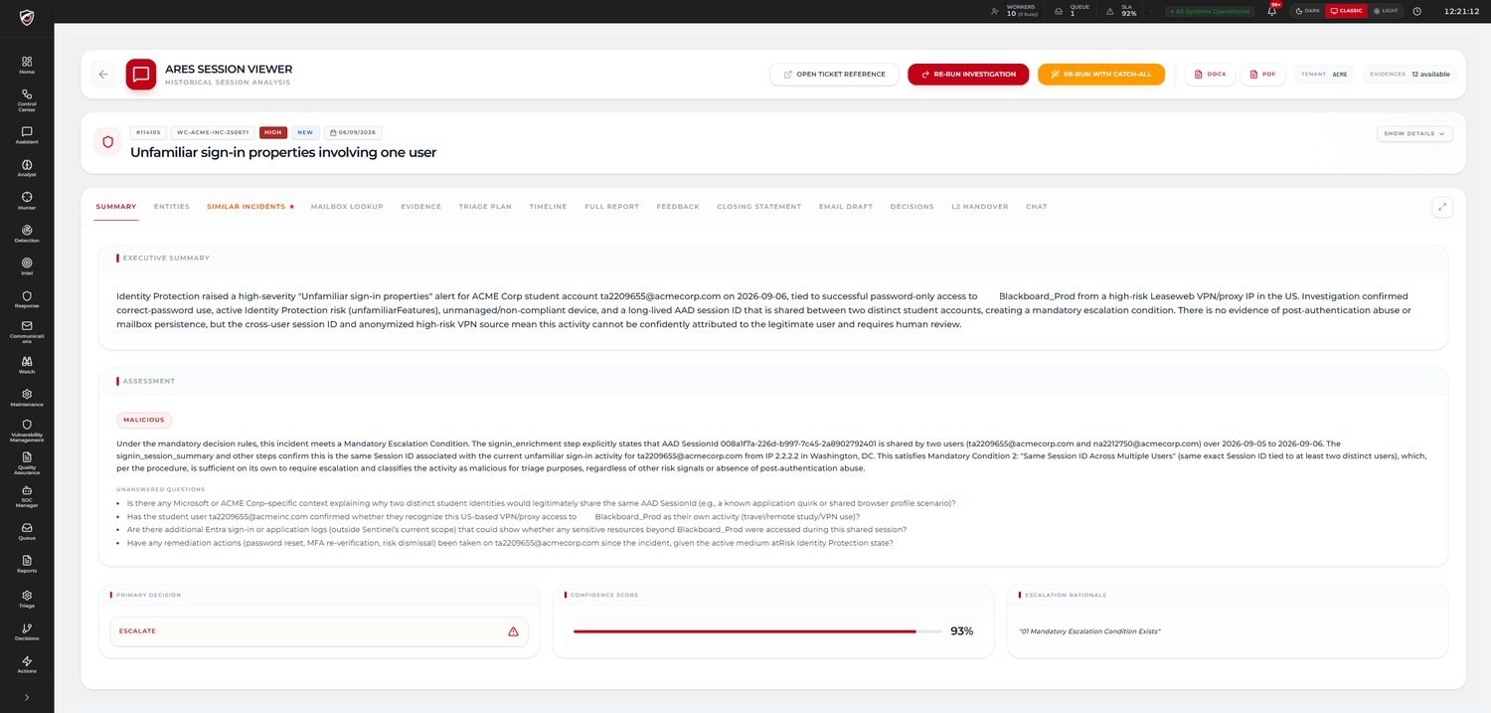Open the Assistant sidebar item
The image size is (1491, 713).
(27, 135)
